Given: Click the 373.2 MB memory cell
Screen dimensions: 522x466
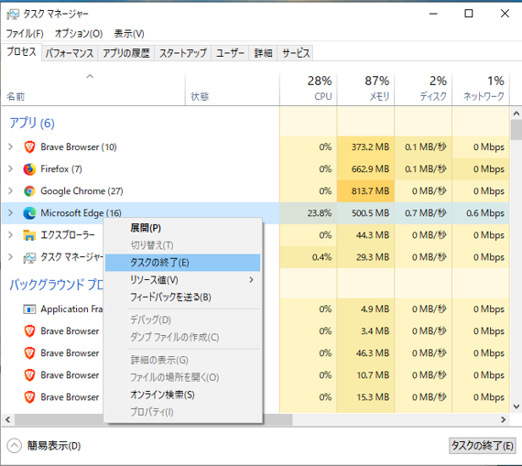Looking at the screenshot, I should coord(366,146).
